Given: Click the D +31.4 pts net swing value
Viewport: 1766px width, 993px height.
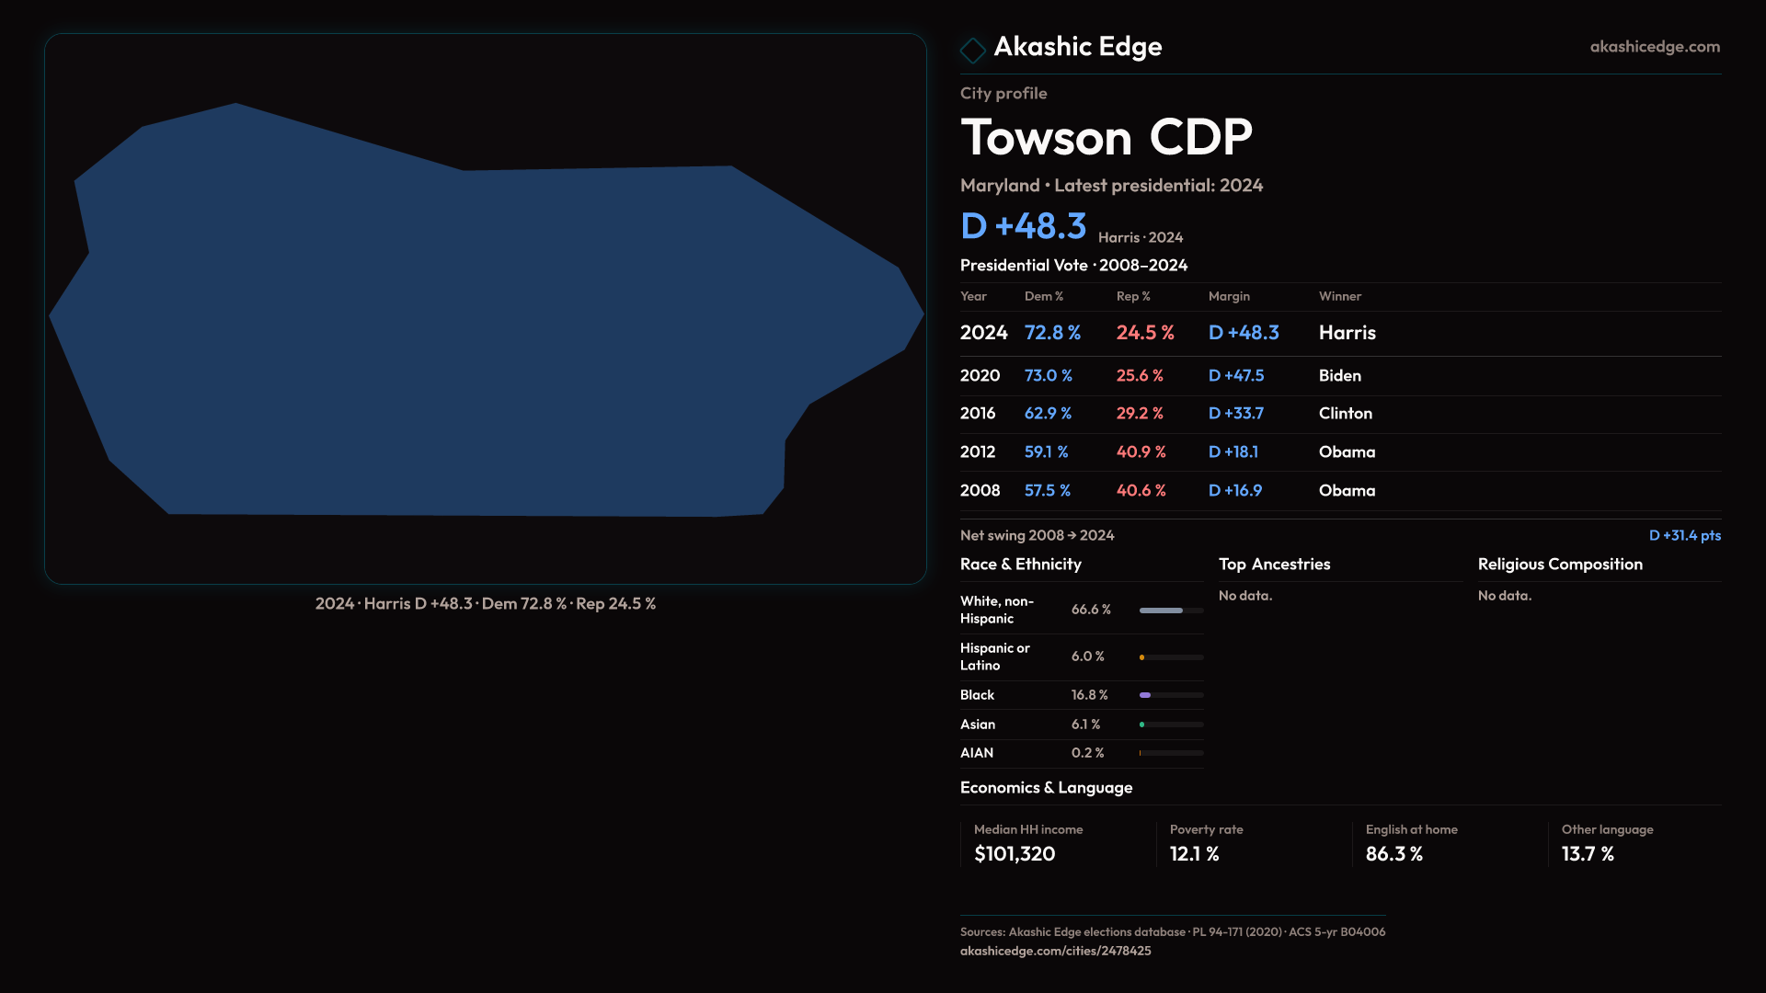Looking at the screenshot, I should pos(1683,535).
